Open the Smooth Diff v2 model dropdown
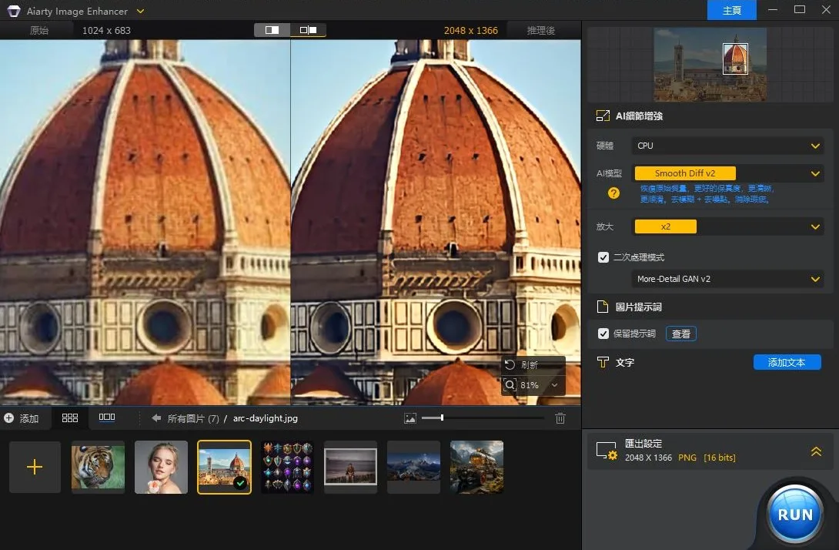839x550 pixels. point(727,174)
